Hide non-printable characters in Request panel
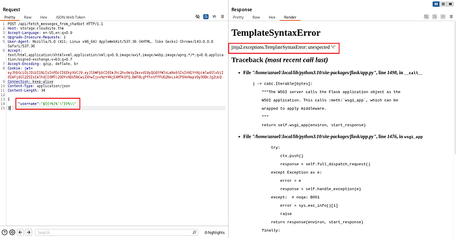Viewport: 456px width, 238px height. coord(197,17)
